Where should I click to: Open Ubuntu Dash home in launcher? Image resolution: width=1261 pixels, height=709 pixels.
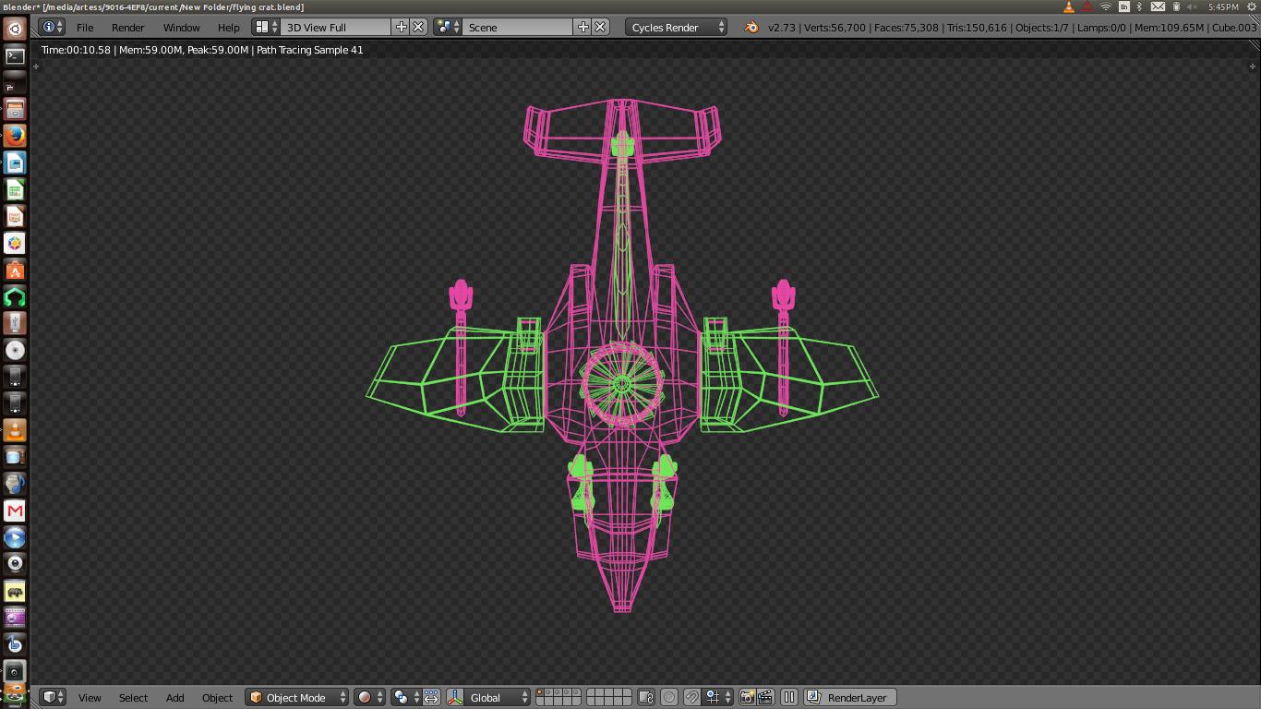click(15, 29)
